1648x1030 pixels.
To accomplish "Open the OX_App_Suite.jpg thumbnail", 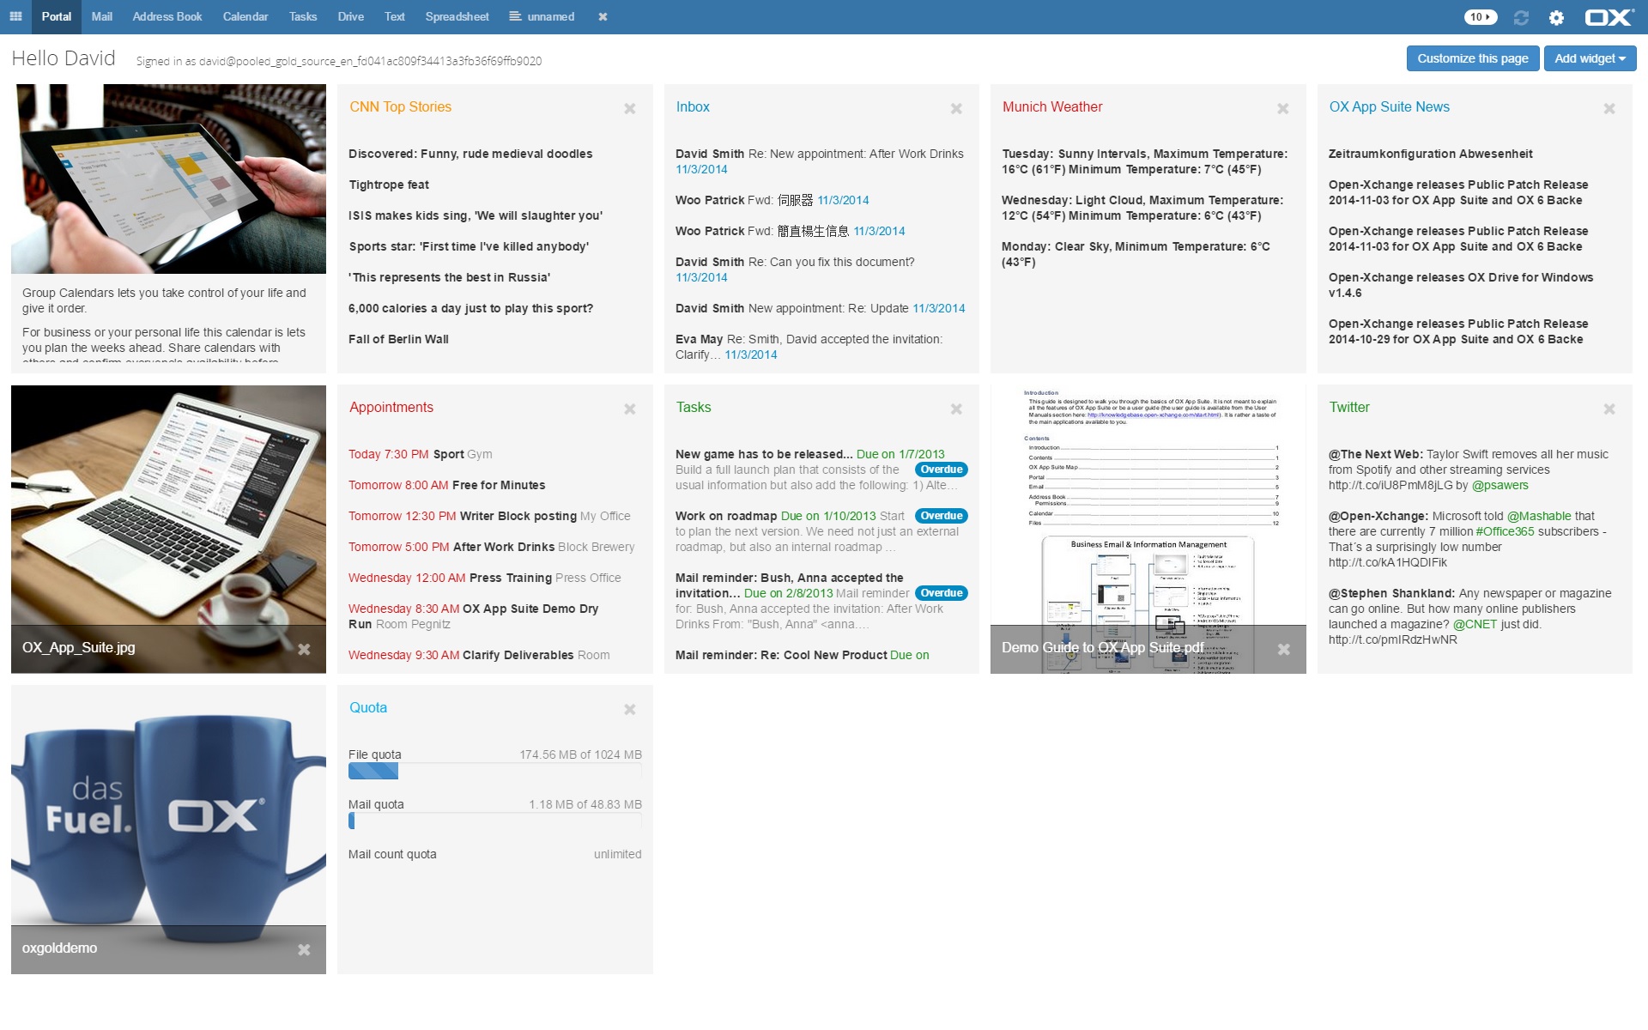I will pos(168,515).
